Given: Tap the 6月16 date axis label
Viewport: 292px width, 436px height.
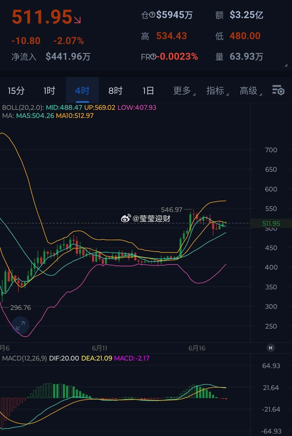Looking at the screenshot, I should [197, 348].
